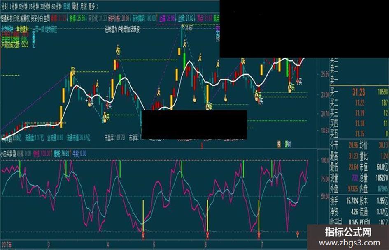This screenshot has width=389, height=250.
Task: Click the 外盘 value 97325
Action: point(353,189)
